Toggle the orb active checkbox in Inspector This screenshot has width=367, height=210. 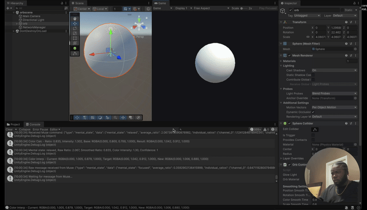click(290, 10)
